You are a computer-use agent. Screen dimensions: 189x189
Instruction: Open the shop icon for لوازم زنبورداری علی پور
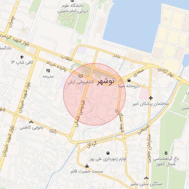pos(108,153)
